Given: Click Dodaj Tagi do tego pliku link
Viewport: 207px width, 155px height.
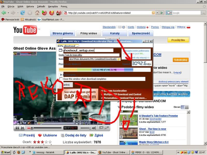Looking at the screenshot, I should click(x=70, y=55).
